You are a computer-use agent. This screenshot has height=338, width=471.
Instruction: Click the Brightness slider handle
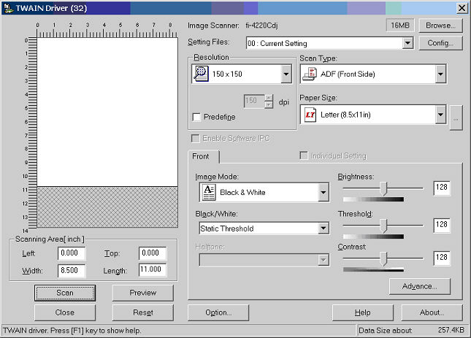383,188
